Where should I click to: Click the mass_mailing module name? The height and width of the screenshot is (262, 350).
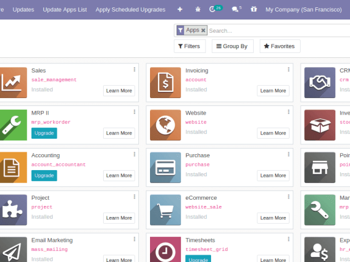[49, 249]
